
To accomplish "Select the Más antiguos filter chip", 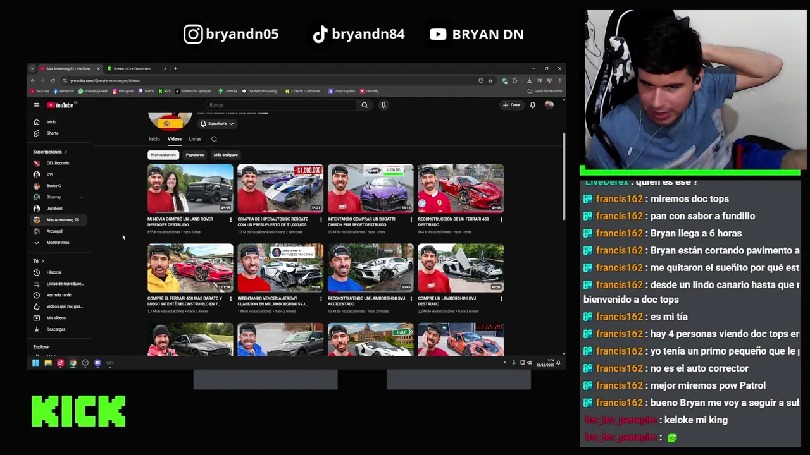I will point(226,155).
